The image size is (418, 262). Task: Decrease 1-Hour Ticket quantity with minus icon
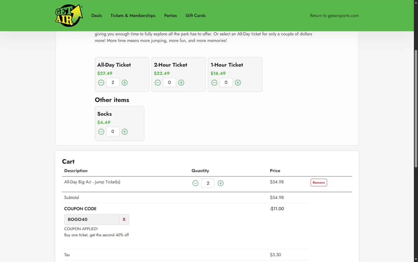[214, 82]
